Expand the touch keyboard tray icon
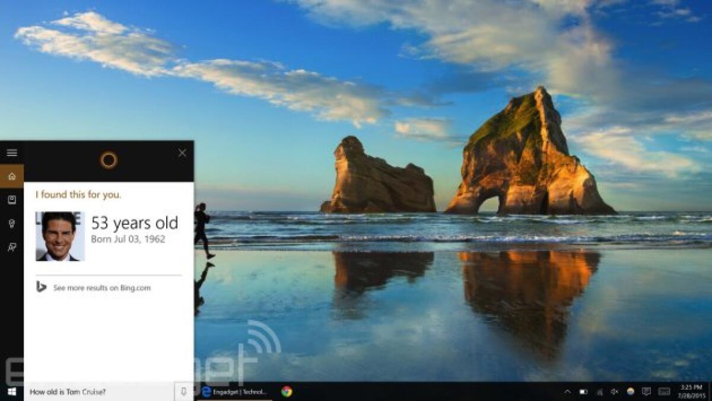The width and height of the screenshot is (712, 401). (663, 391)
